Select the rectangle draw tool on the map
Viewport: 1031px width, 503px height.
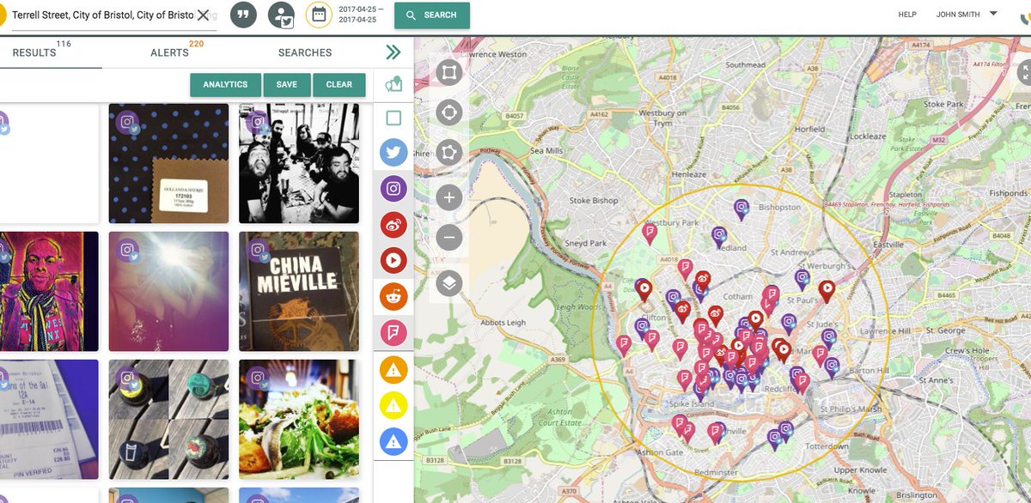point(448,72)
